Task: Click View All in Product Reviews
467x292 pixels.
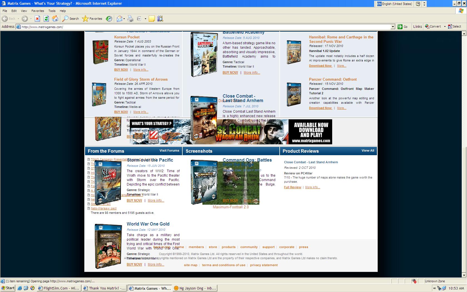Action: [368, 150]
